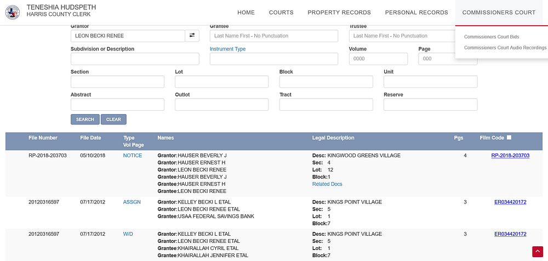Click the NOTICE type link
This screenshot has height=261, width=548.
pyautogui.click(x=133, y=155)
